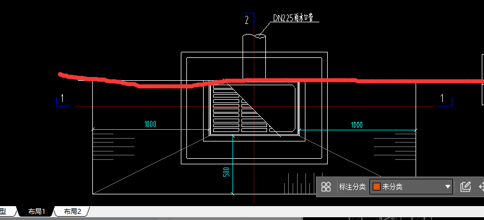Click the orange color swatch for 未分类
Viewport: 484px width, 220px height.
click(x=376, y=187)
